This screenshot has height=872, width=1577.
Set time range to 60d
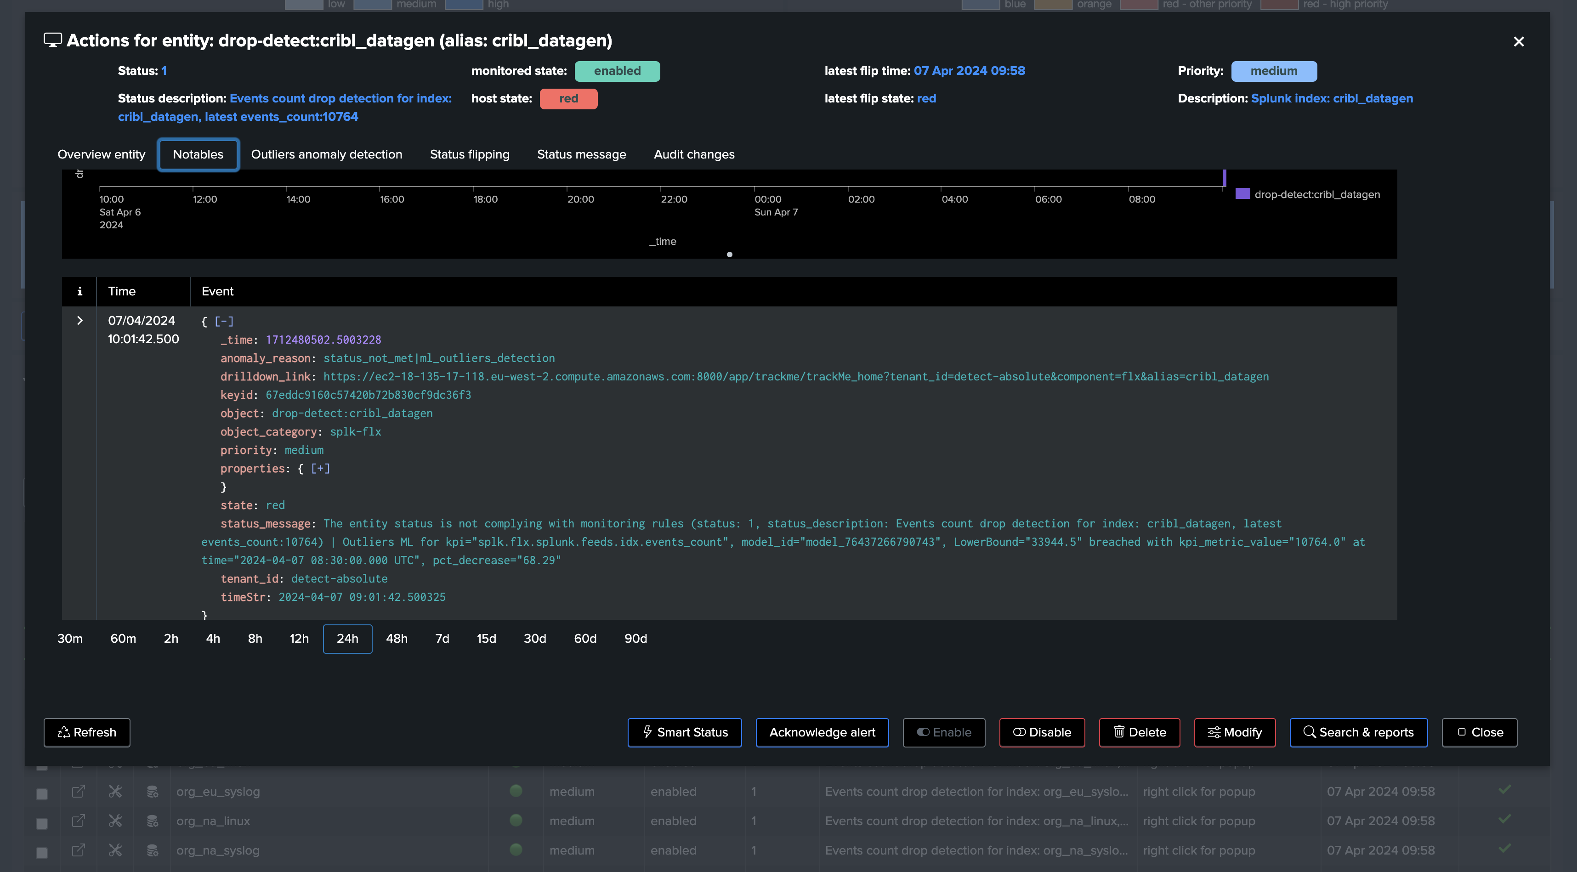coord(584,638)
